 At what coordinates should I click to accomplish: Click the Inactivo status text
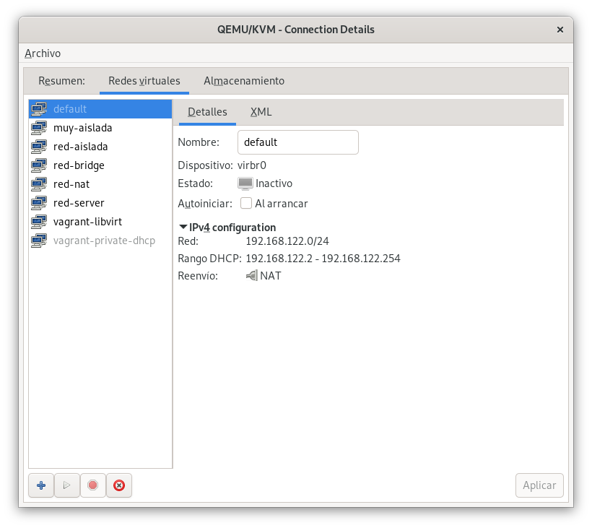274,183
